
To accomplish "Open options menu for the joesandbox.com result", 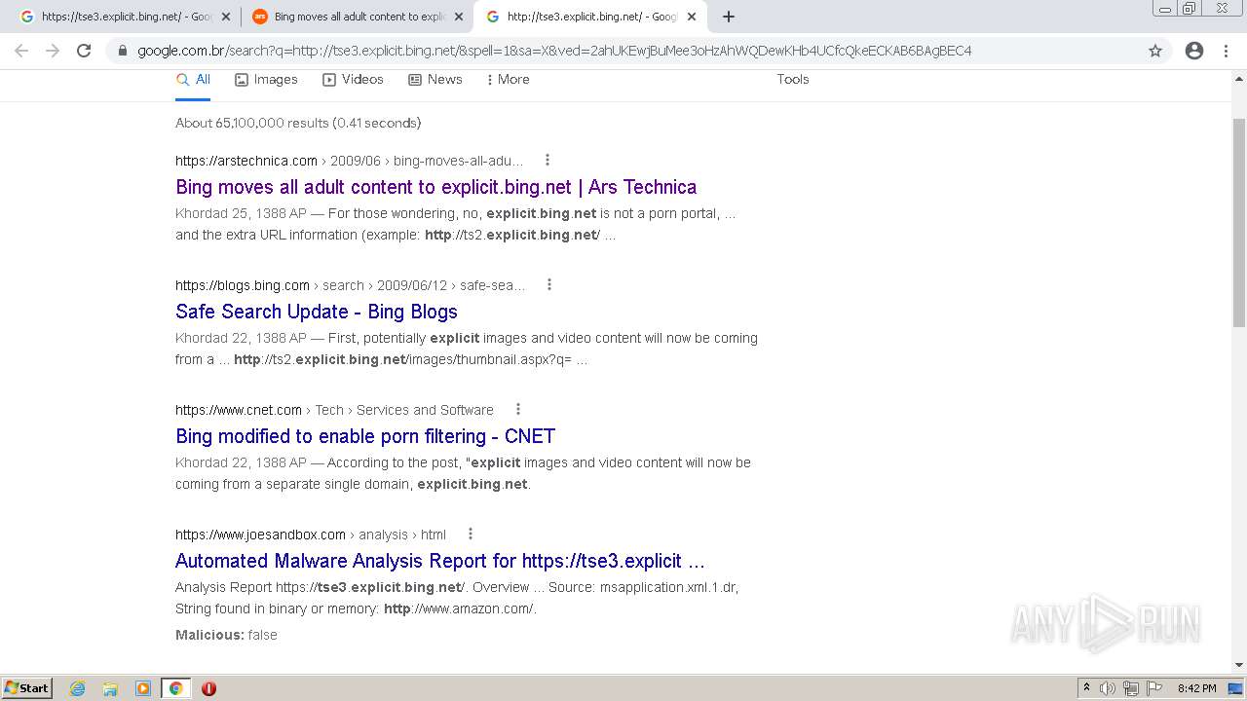I will (471, 534).
